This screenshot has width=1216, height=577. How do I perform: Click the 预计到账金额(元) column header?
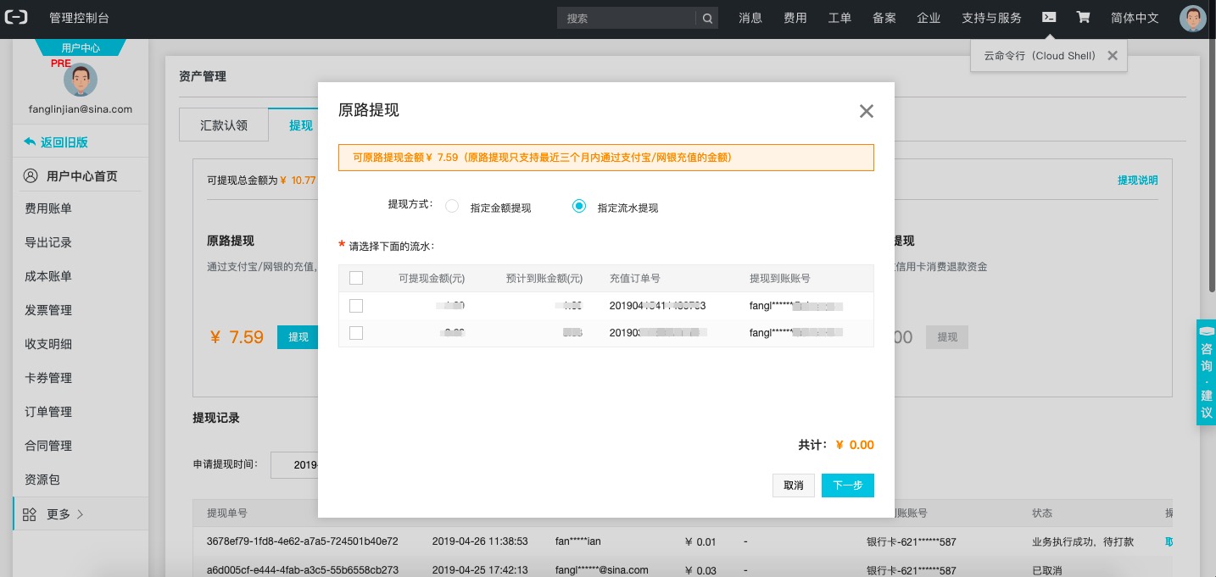tap(544, 278)
